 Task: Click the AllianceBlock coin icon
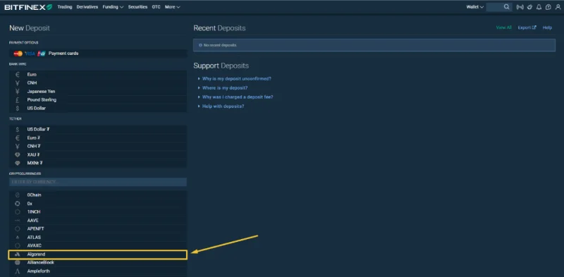pyautogui.click(x=17, y=263)
